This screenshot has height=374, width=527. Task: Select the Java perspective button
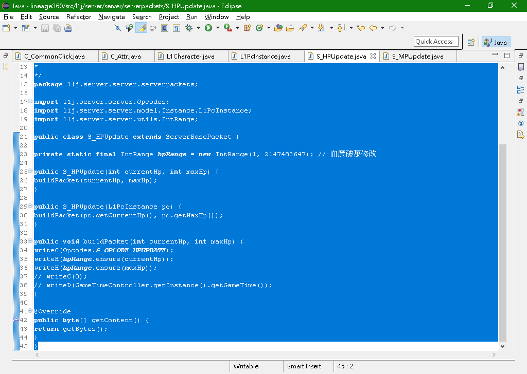pos(496,42)
